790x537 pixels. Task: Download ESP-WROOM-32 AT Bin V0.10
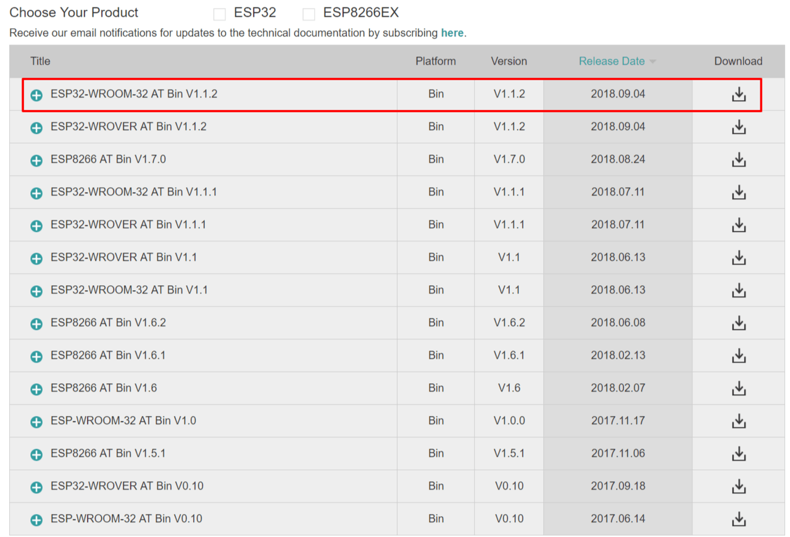tap(738, 519)
